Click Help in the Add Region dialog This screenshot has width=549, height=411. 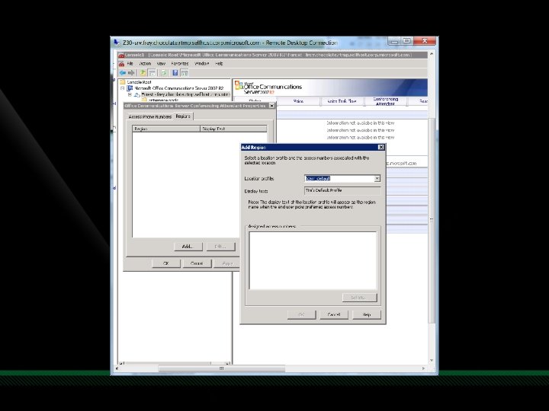[x=367, y=314]
